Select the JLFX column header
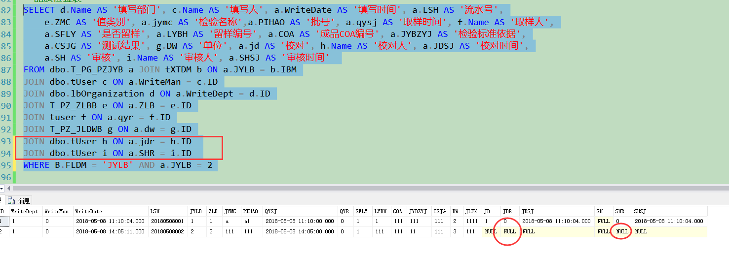The image size is (729, 256). click(473, 212)
